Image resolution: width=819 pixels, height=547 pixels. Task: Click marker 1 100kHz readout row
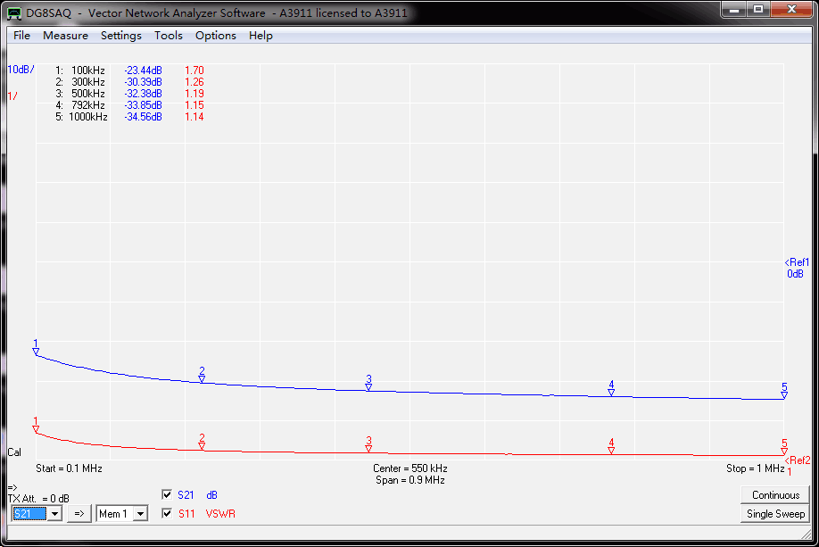tap(129, 70)
